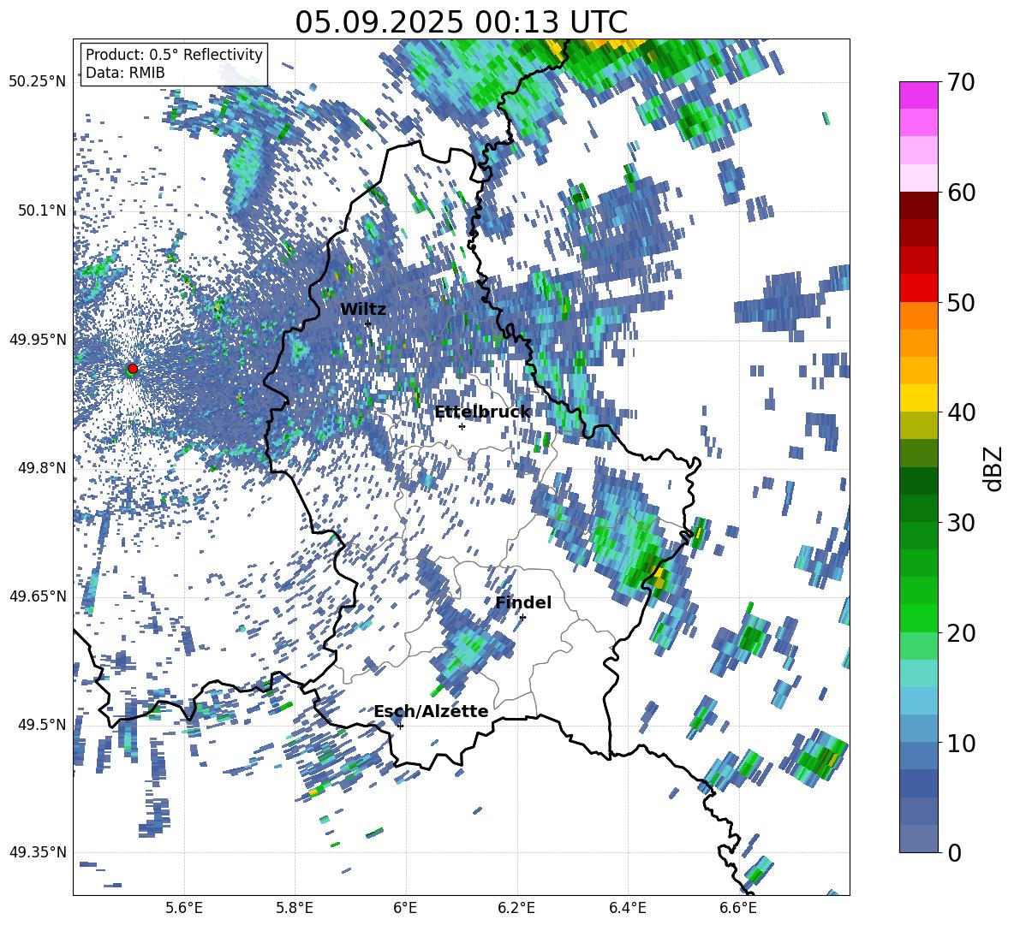Click the 20 tick label on the colorbar
The width and height of the screenshot is (1014, 925).
(961, 633)
